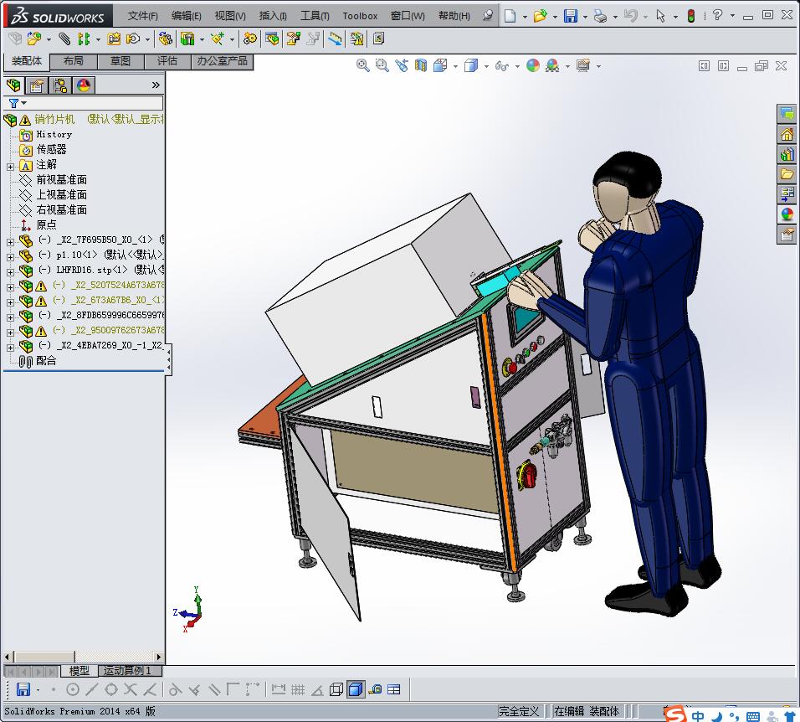
Task: Click the Assembly Features icon
Action: 187,39
